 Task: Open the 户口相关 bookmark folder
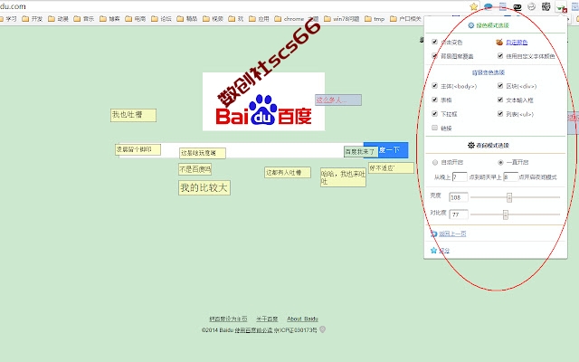click(x=405, y=19)
